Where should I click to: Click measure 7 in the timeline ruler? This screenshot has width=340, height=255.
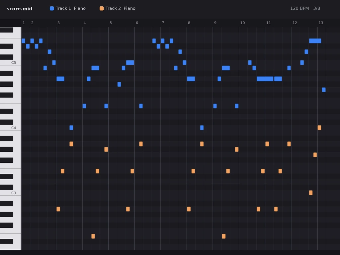tap(163, 23)
